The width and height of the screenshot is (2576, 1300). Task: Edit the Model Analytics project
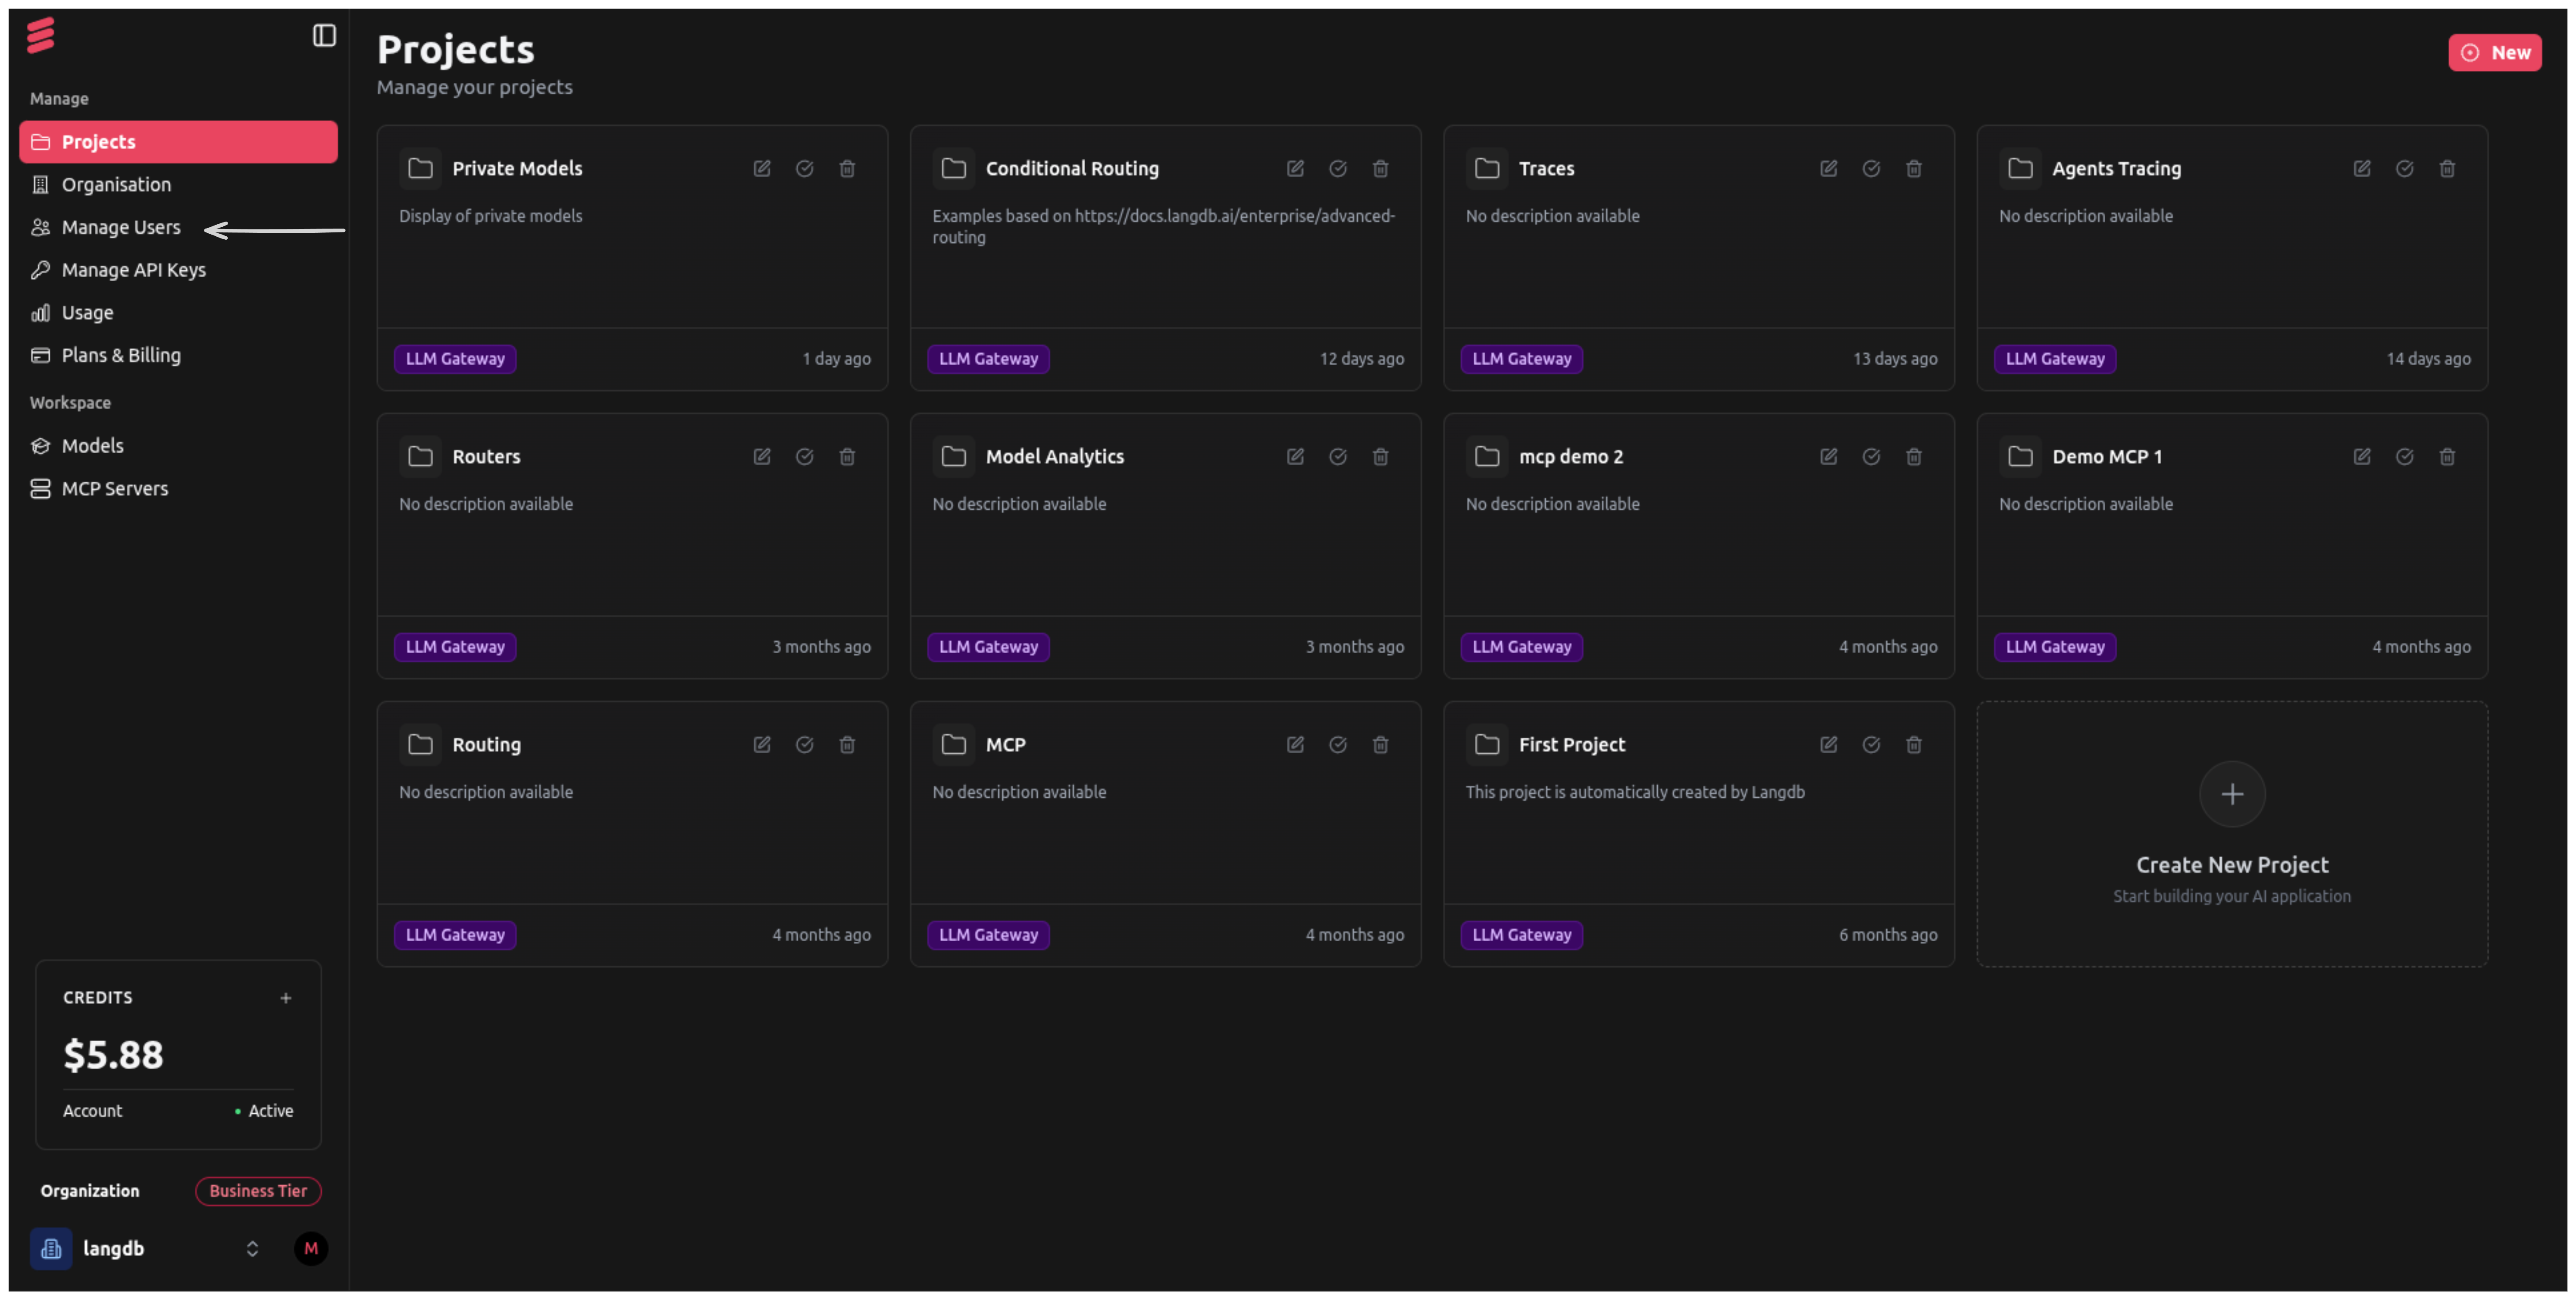(1295, 457)
